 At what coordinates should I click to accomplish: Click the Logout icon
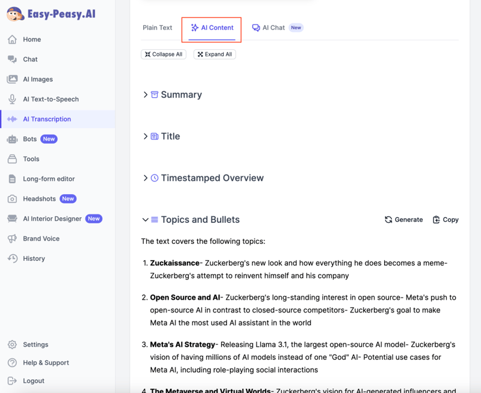point(12,380)
